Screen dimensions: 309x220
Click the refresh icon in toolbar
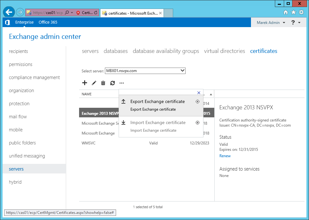112,83
